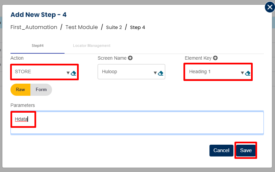This screenshot has height=172, width=275.
Task: Add new Element Key plus icon
Action: (215, 58)
